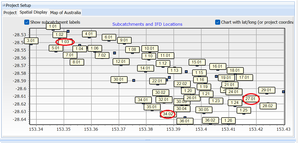This screenshot has width=298, height=143.
Task: Click the blue marker left of label 19.01
Action: point(216,76)
